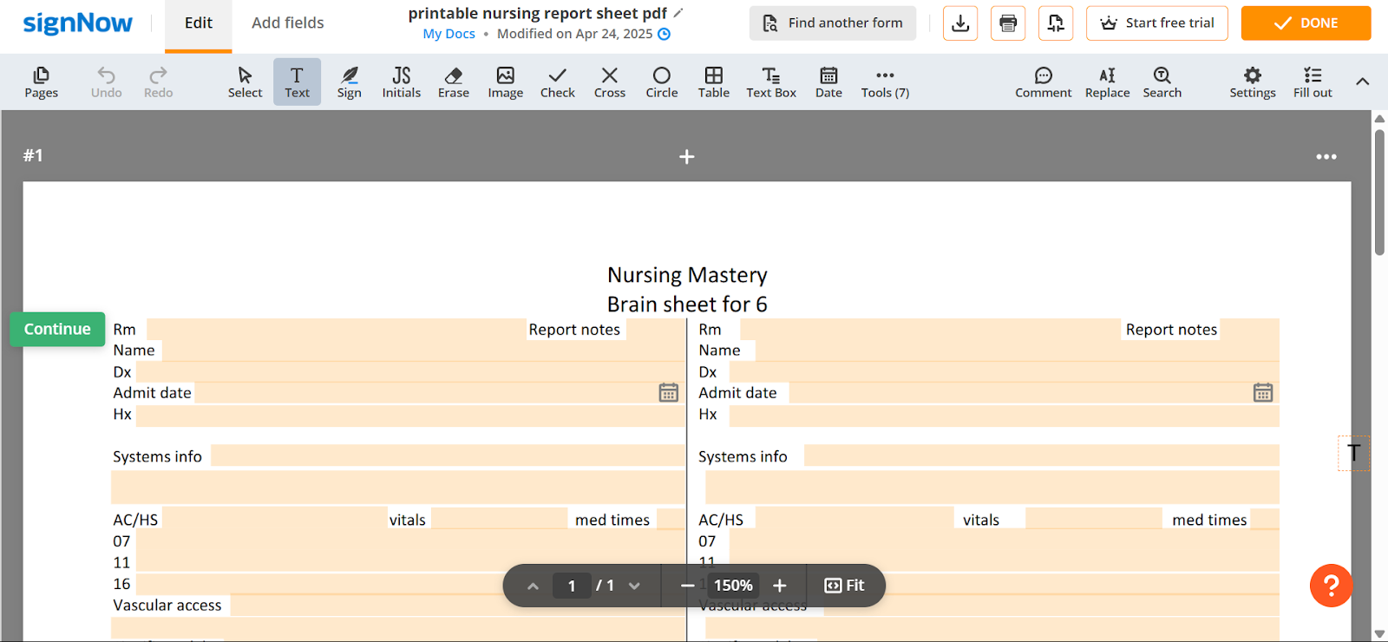
Task: Open page options three-dot menu
Action: click(1326, 157)
